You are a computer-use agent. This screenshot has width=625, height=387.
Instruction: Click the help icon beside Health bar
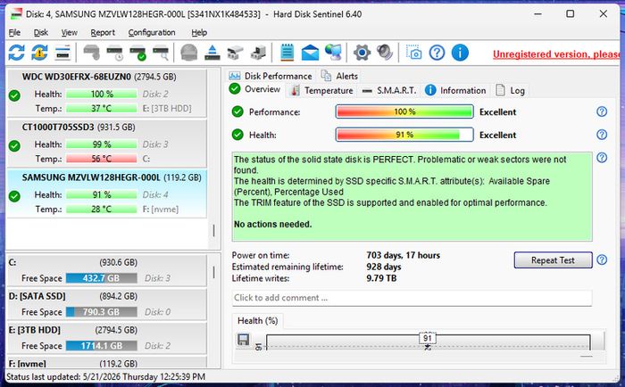pyautogui.click(x=602, y=135)
